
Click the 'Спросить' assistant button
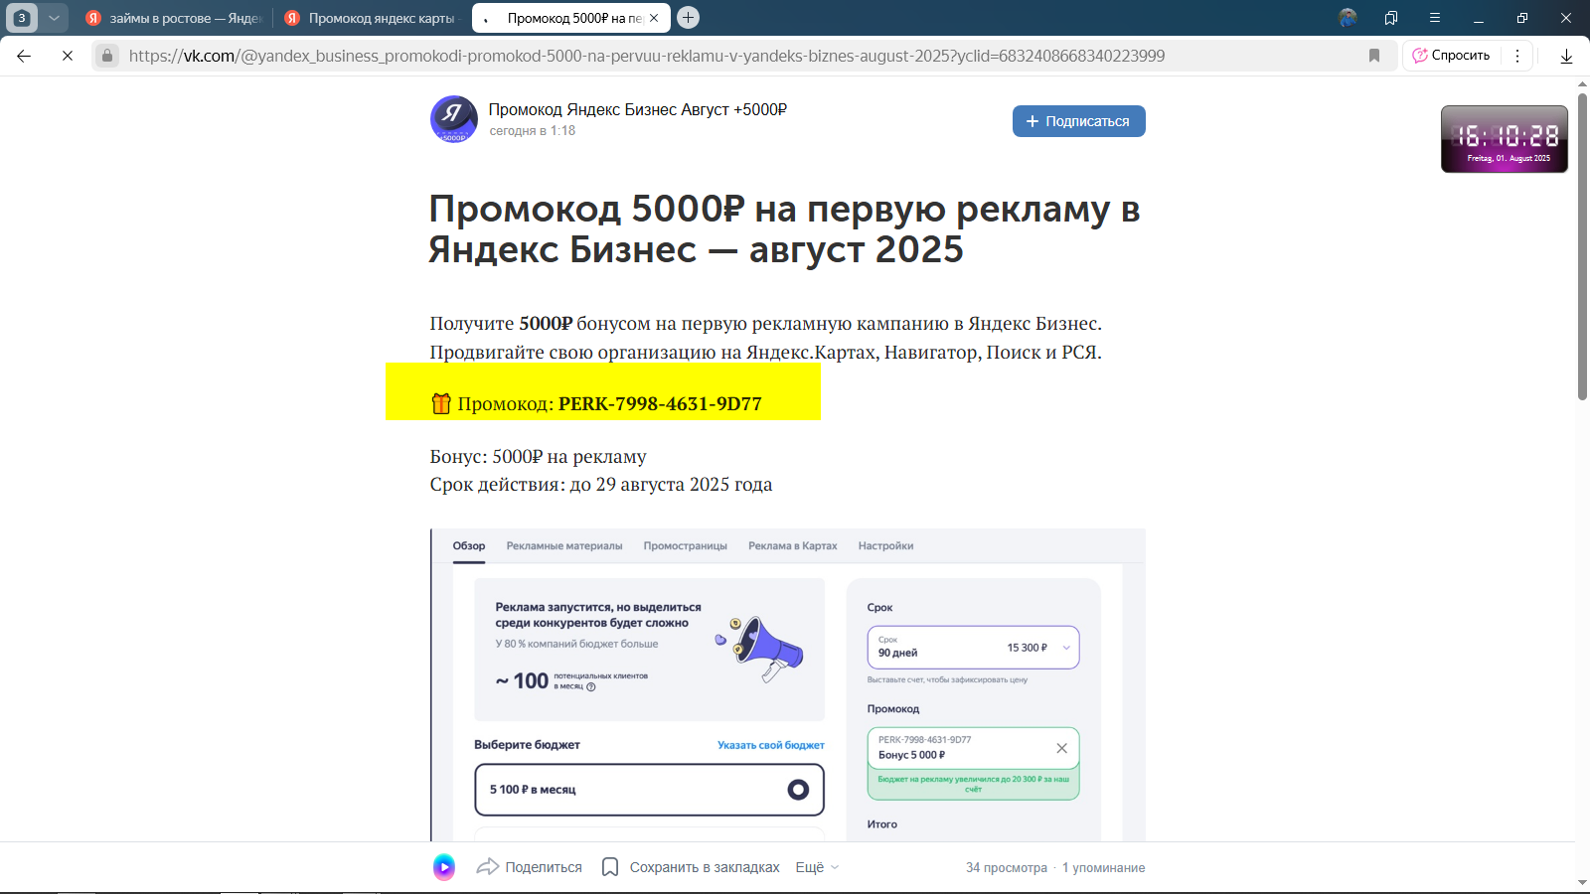pyautogui.click(x=1452, y=56)
